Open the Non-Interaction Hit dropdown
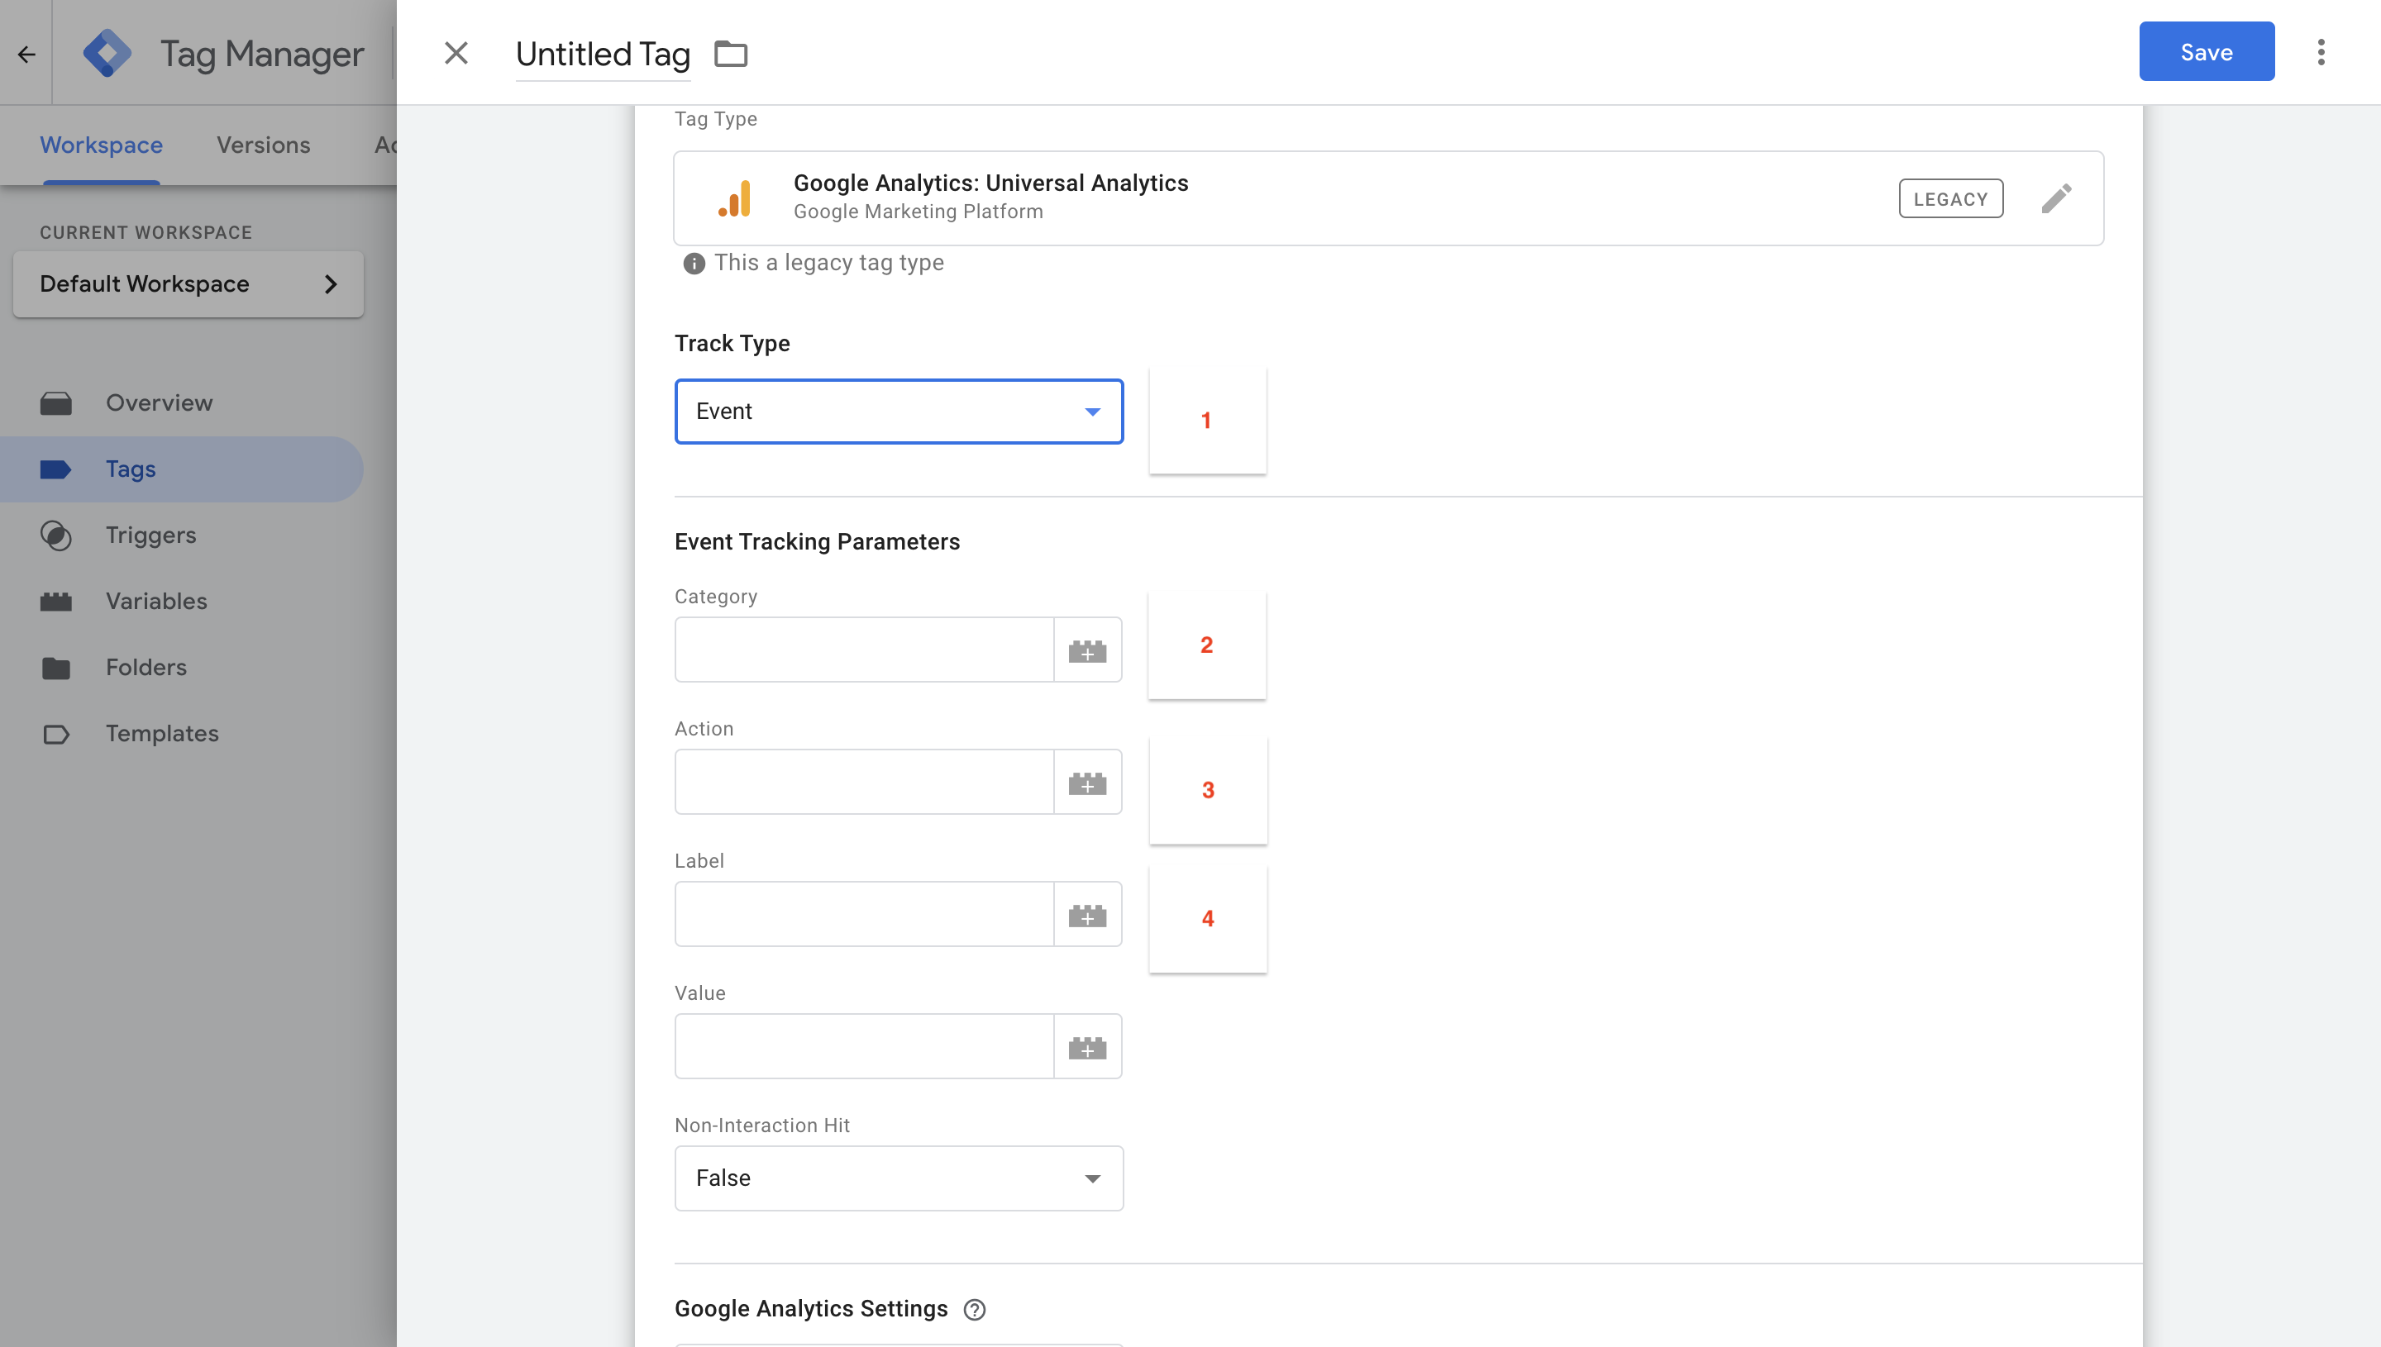This screenshot has height=1347, width=2381. point(899,1178)
